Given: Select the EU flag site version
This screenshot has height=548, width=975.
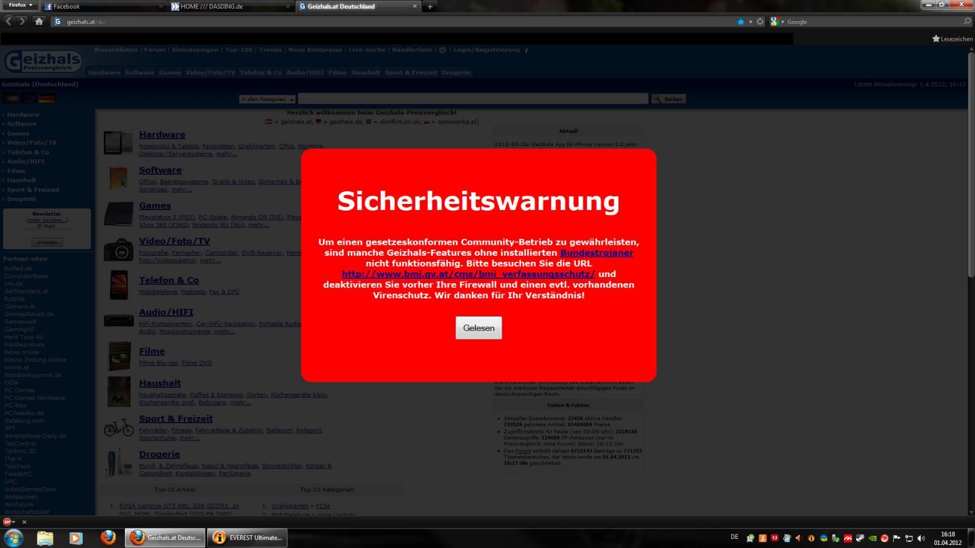Looking at the screenshot, I should pos(29,98).
